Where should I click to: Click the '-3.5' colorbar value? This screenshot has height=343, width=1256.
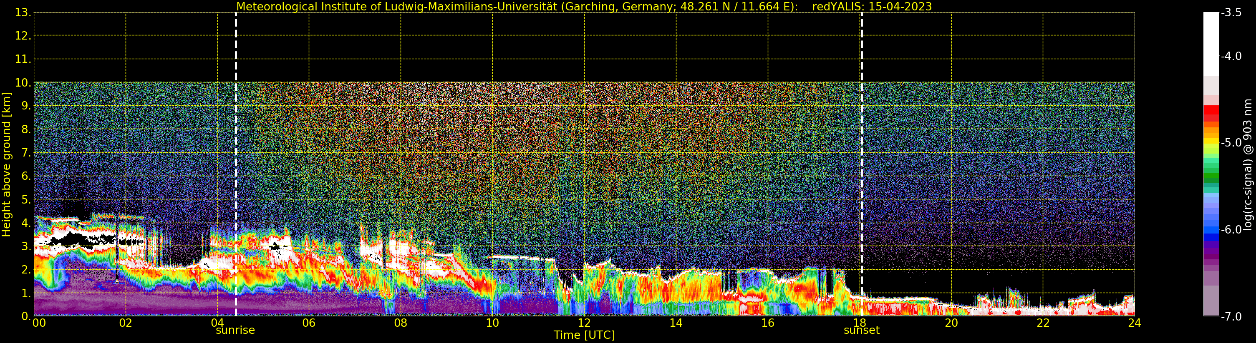[1231, 12]
